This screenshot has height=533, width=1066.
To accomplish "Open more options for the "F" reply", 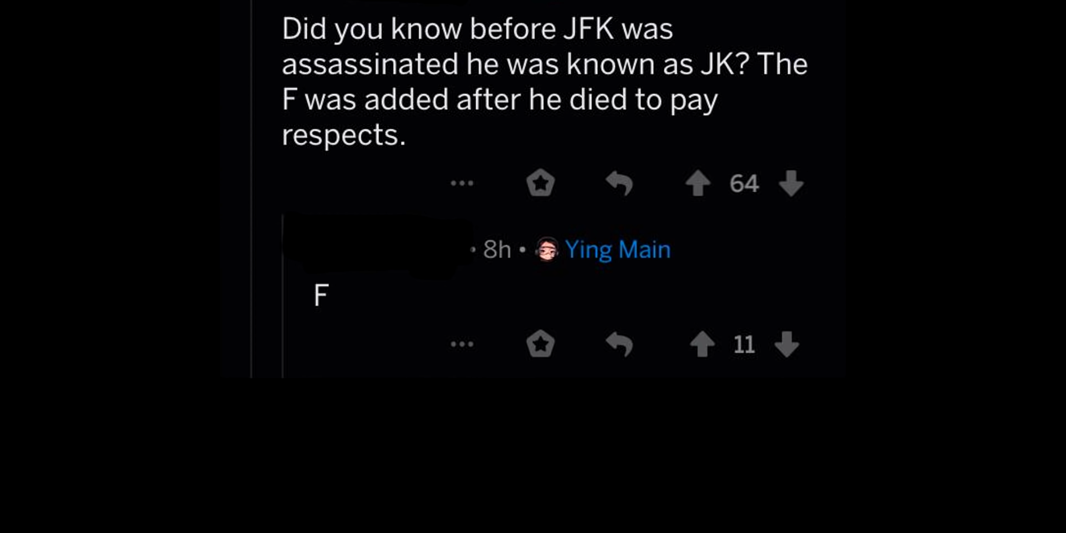I will (x=462, y=343).
